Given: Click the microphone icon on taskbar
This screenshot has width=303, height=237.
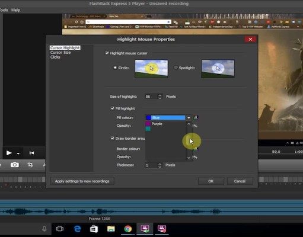Looking at the screenshot, I should click(44, 229).
